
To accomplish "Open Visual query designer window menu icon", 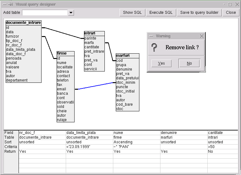I will tap(5, 4).
